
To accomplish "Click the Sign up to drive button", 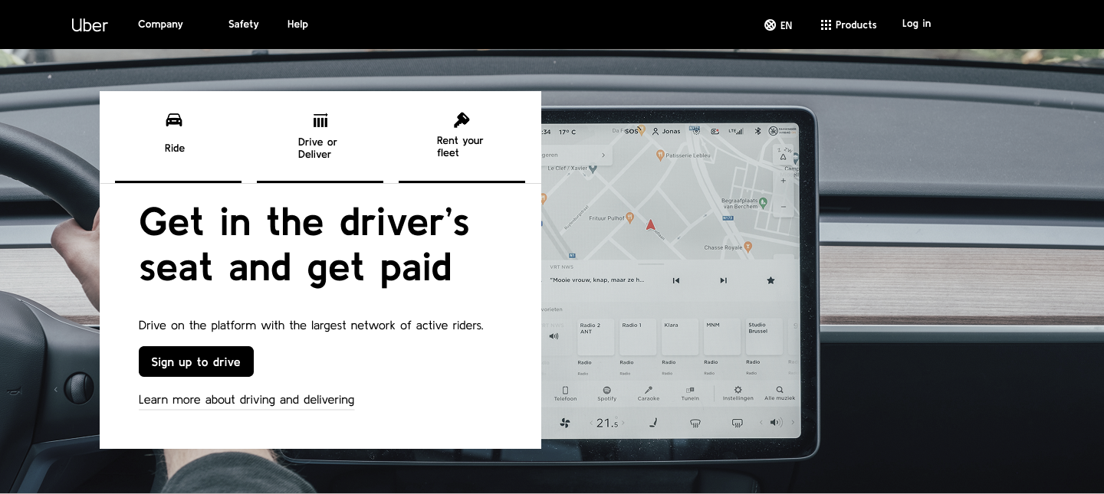I will (196, 362).
